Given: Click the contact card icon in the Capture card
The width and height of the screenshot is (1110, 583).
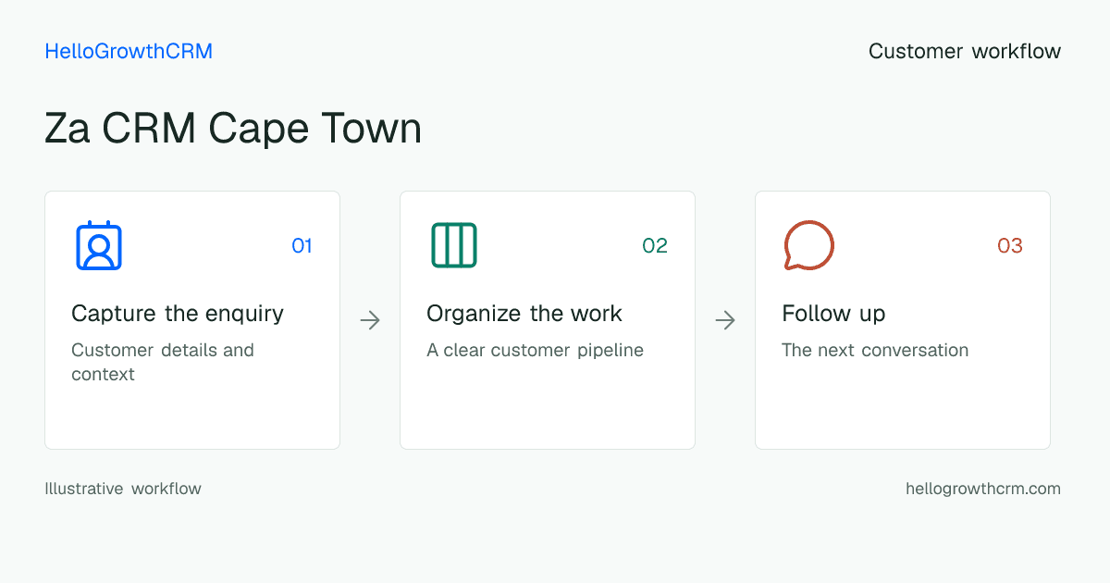Looking at the screenshot, I should coord(99,245).
